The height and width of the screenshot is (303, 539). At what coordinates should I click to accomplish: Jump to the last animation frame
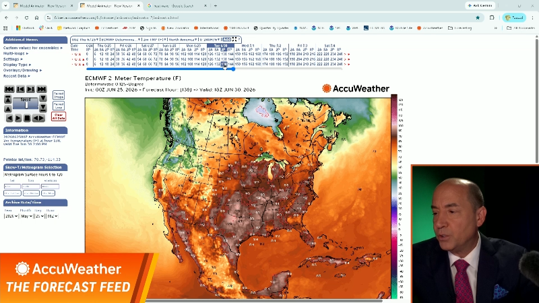[x=42, y=90]
